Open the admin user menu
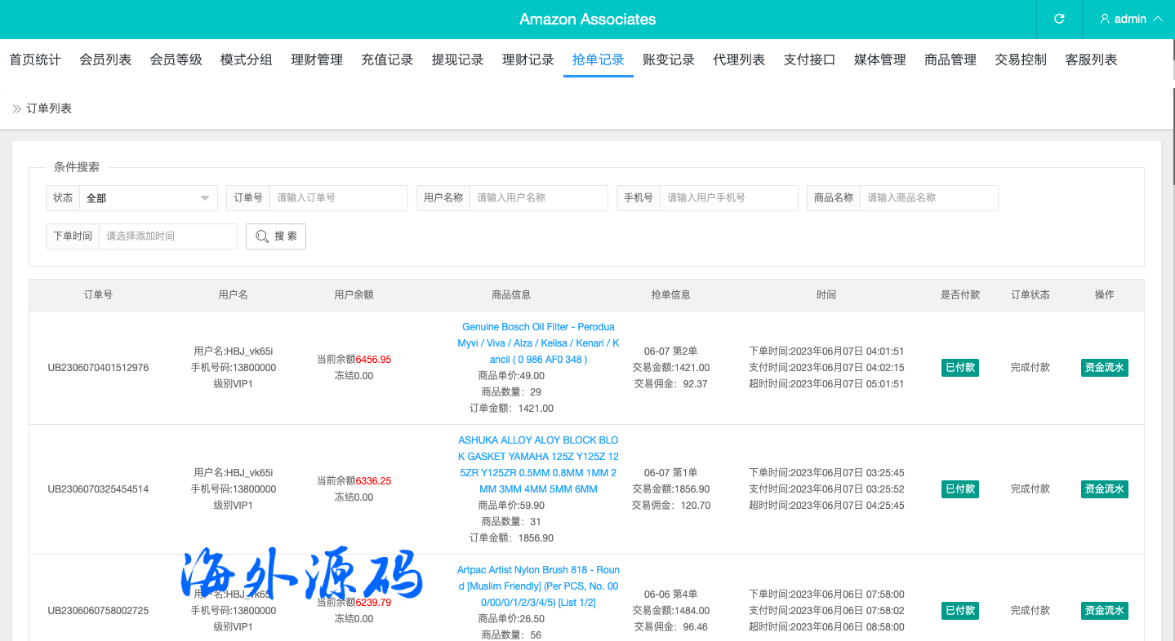Screen dimensions: 1175x641 (1131, 19)
